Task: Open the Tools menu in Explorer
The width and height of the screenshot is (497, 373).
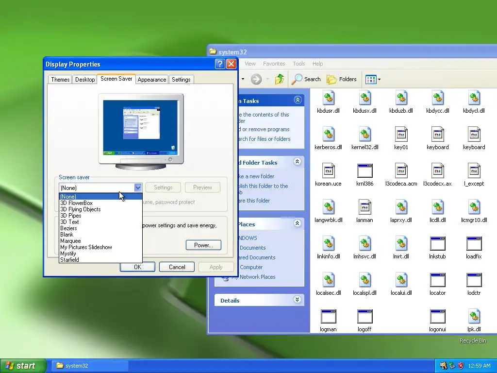Action: tap(298, 64)
